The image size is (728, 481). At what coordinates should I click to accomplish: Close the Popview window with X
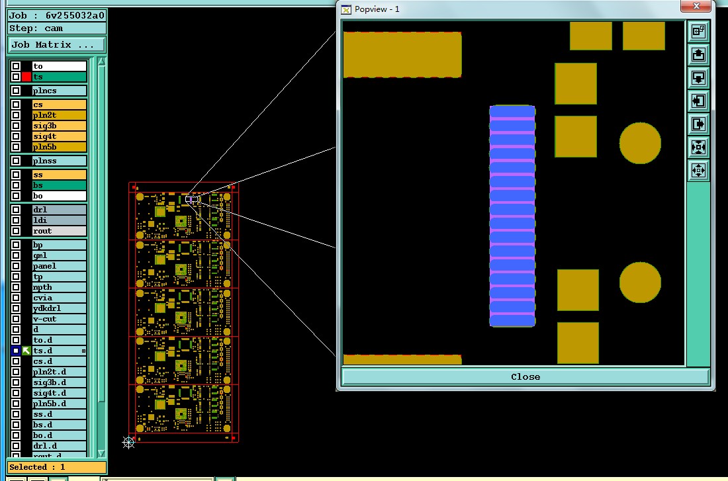point(696,6)
